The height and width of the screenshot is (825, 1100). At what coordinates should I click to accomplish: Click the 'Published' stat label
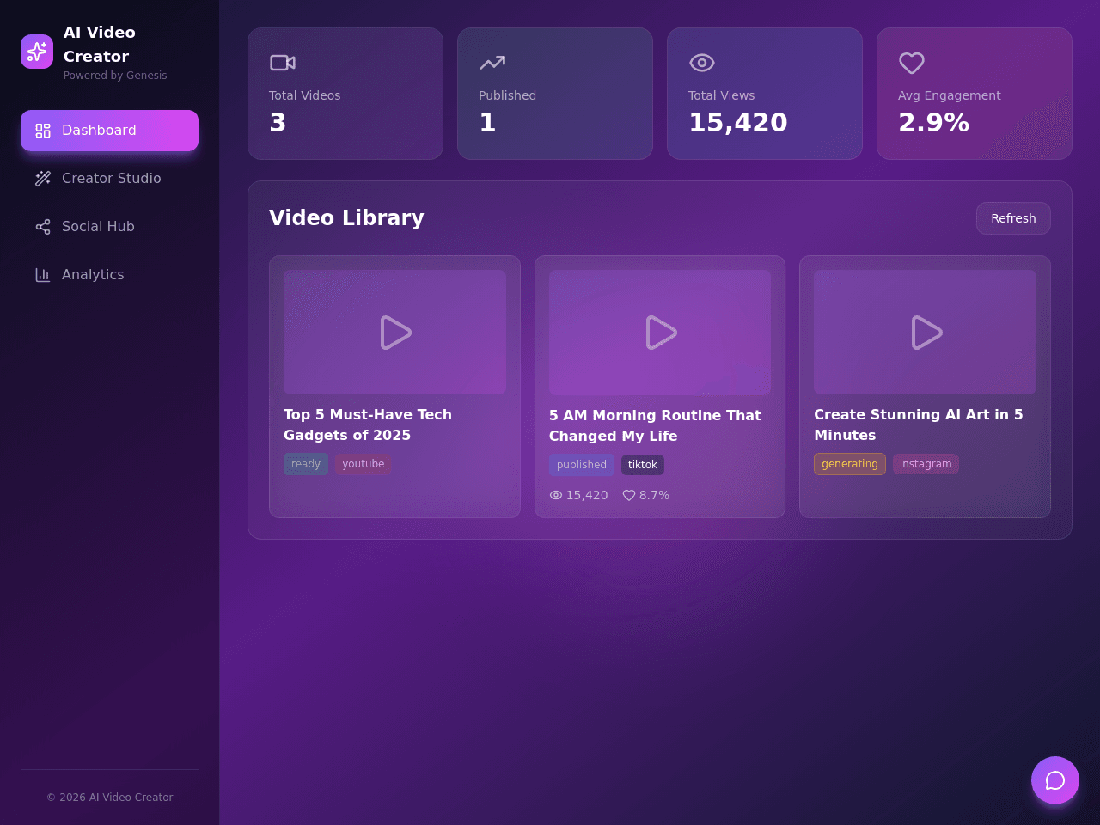pyautogui.click(x=507, y=95)
